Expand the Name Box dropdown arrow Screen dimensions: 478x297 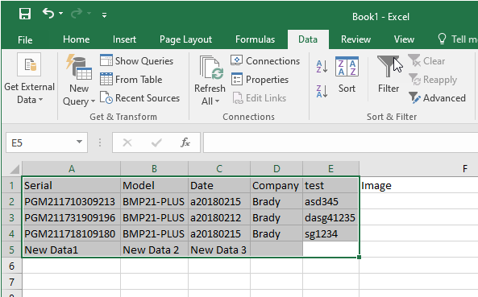pos(79,142)
